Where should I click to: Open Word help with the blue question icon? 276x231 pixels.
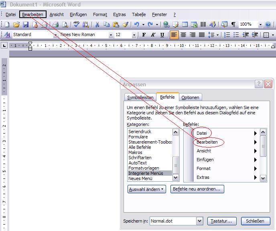268,24
